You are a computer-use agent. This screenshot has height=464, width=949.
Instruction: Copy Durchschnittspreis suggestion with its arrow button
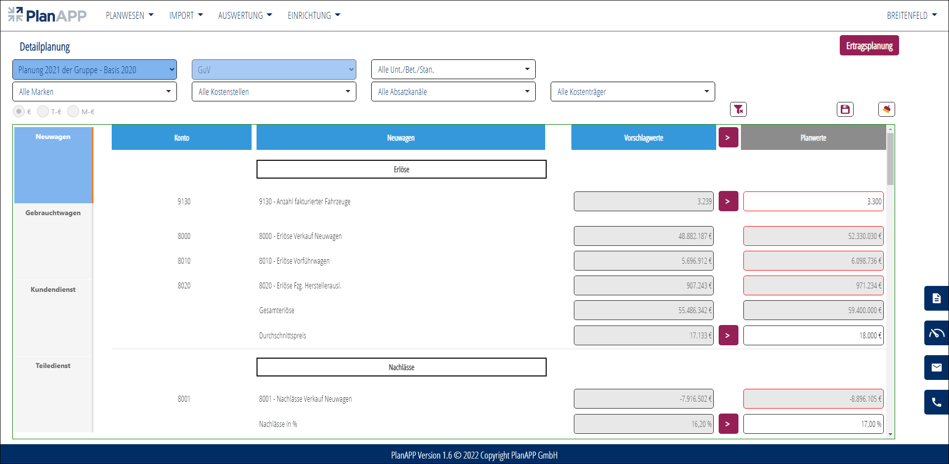[728, 335]
